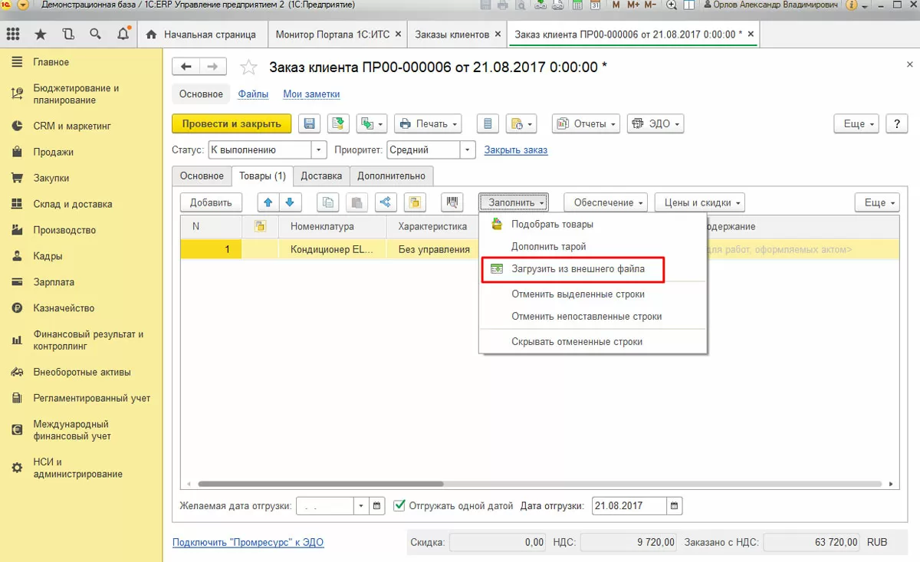Open the calculator icon in title bar
The image size is (920, 562).
coord(577,5)
